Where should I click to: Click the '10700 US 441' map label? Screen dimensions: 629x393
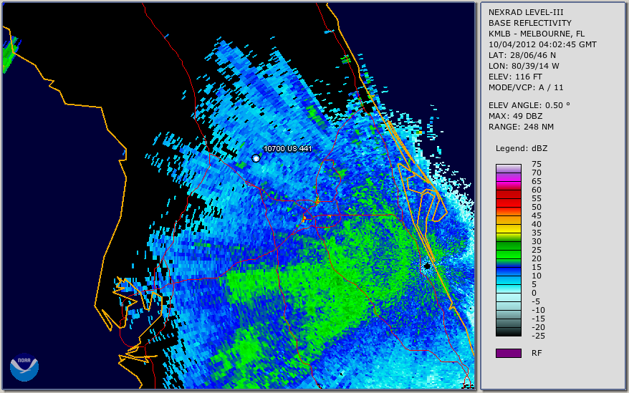[x=287, y=149]
